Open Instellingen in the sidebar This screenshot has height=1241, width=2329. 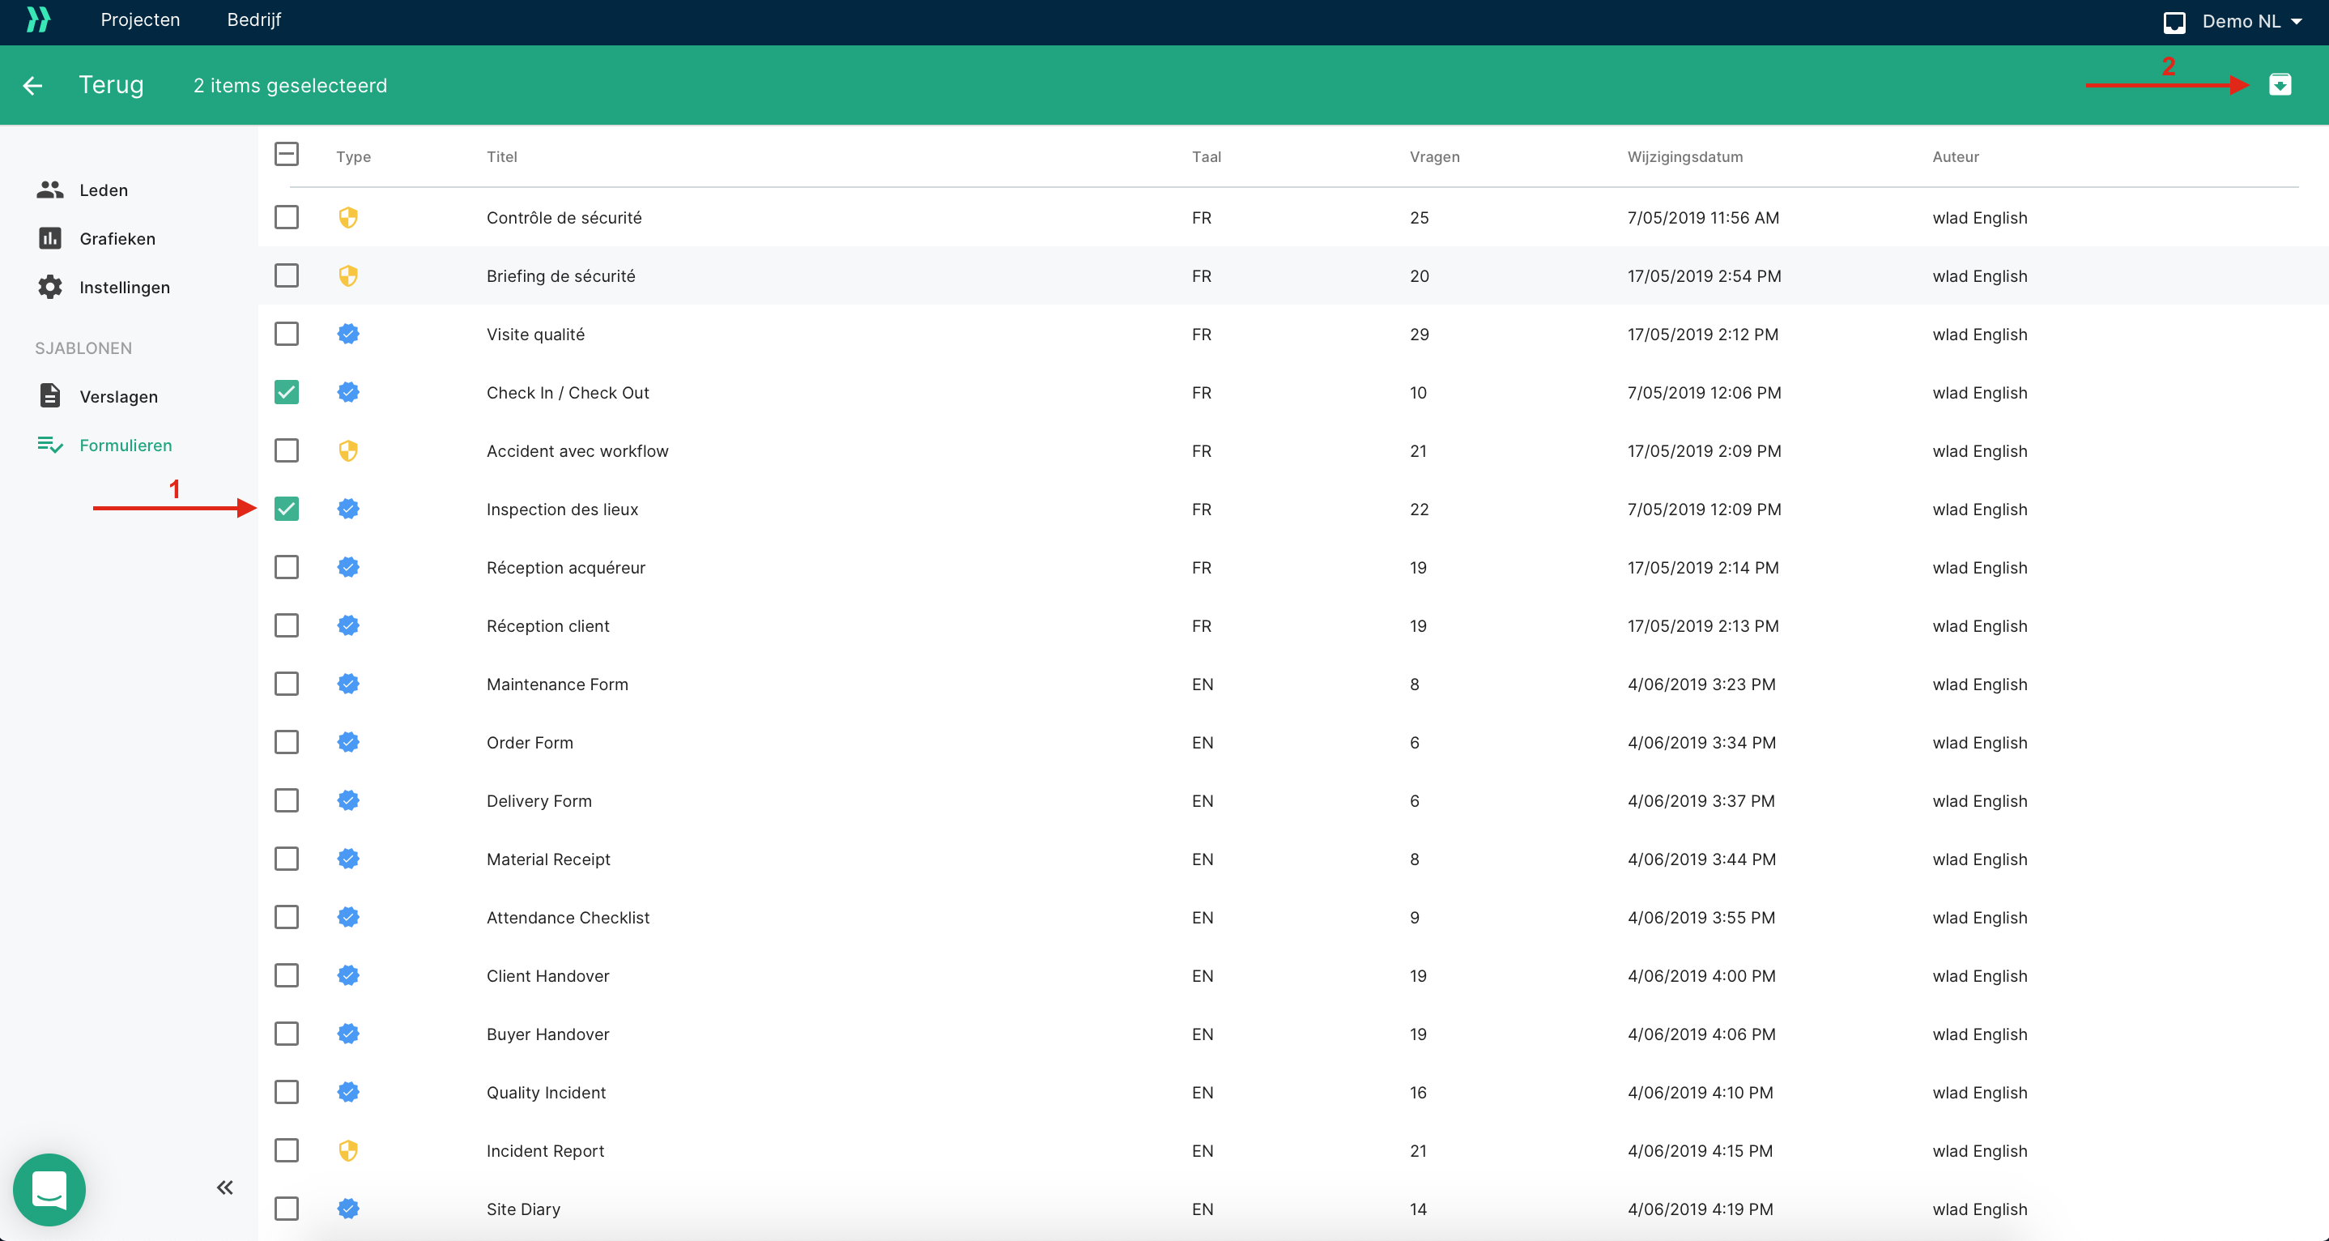(x=125, y=288)
